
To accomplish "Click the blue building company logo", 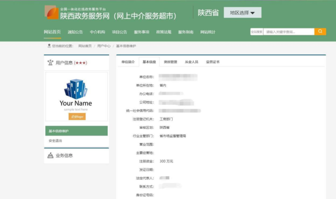I will [x=76, y=89].
